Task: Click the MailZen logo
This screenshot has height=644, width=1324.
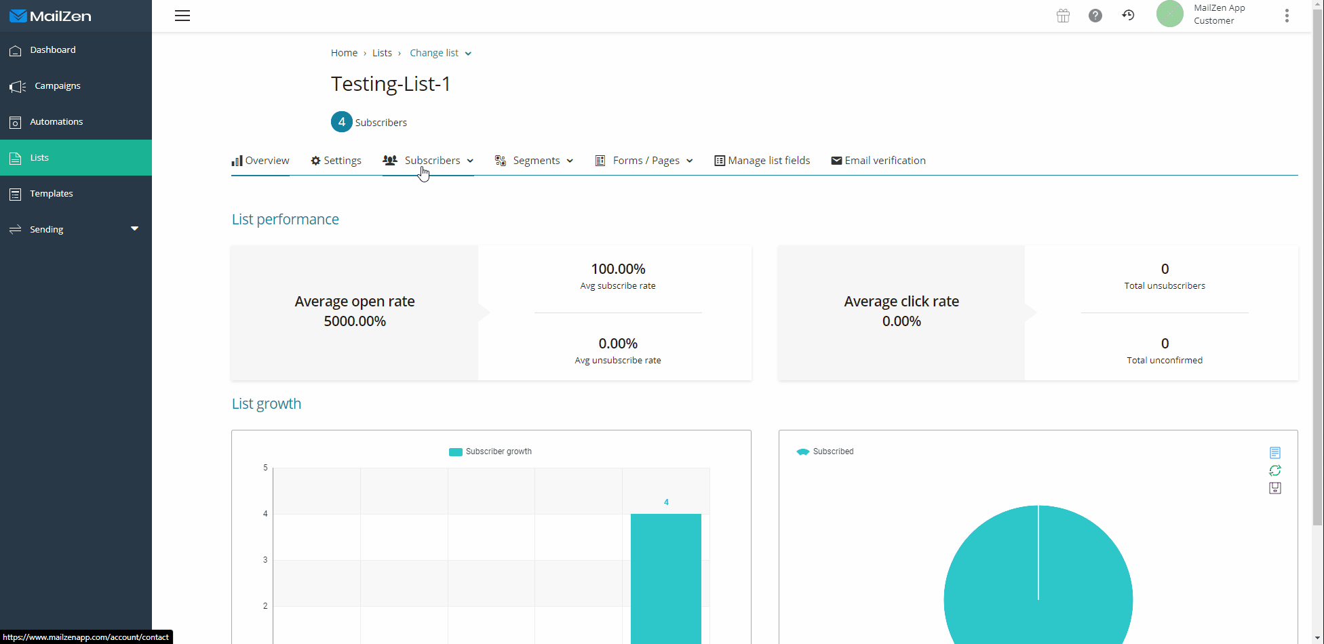Action: click(x=51, y=16)
